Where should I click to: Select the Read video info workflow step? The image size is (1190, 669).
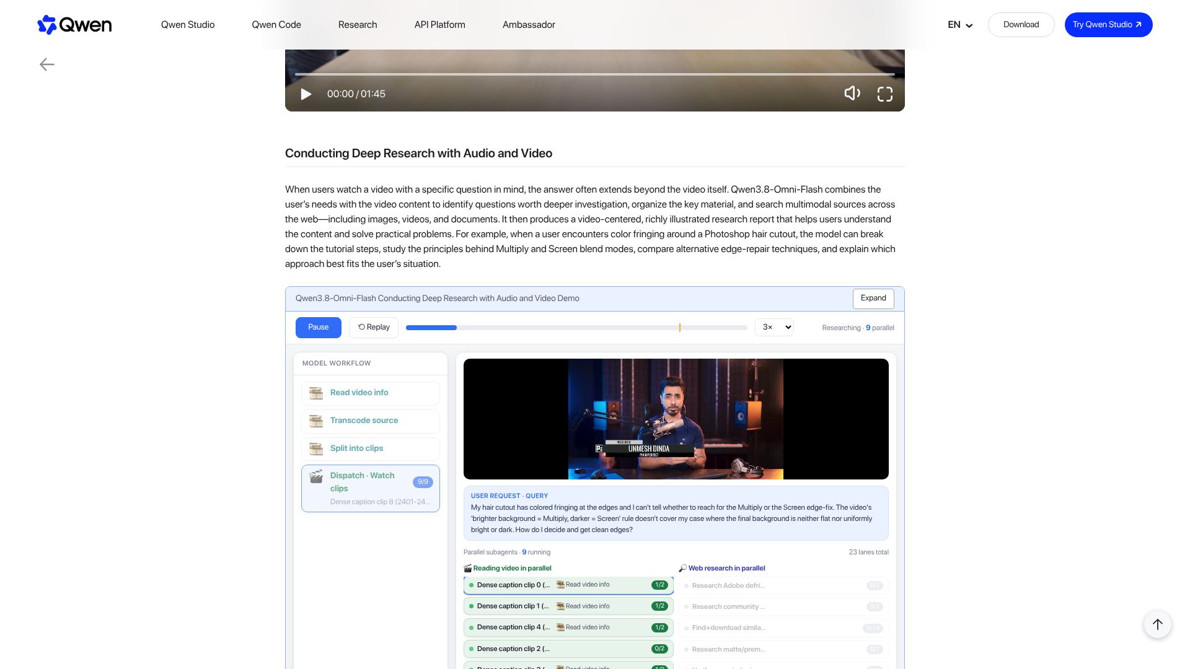pos(371,393)
